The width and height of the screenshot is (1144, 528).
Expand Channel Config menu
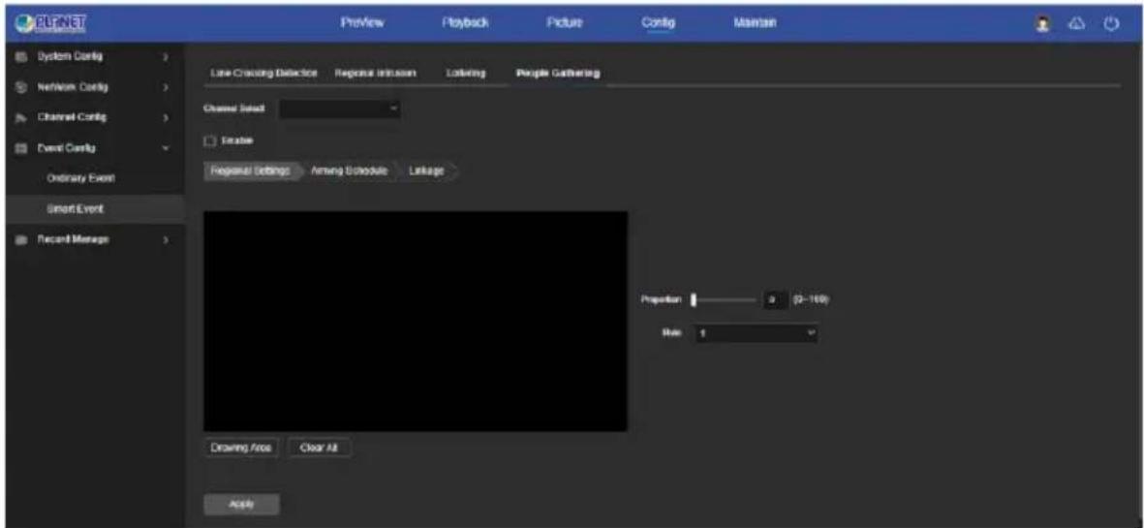(167, 117)
